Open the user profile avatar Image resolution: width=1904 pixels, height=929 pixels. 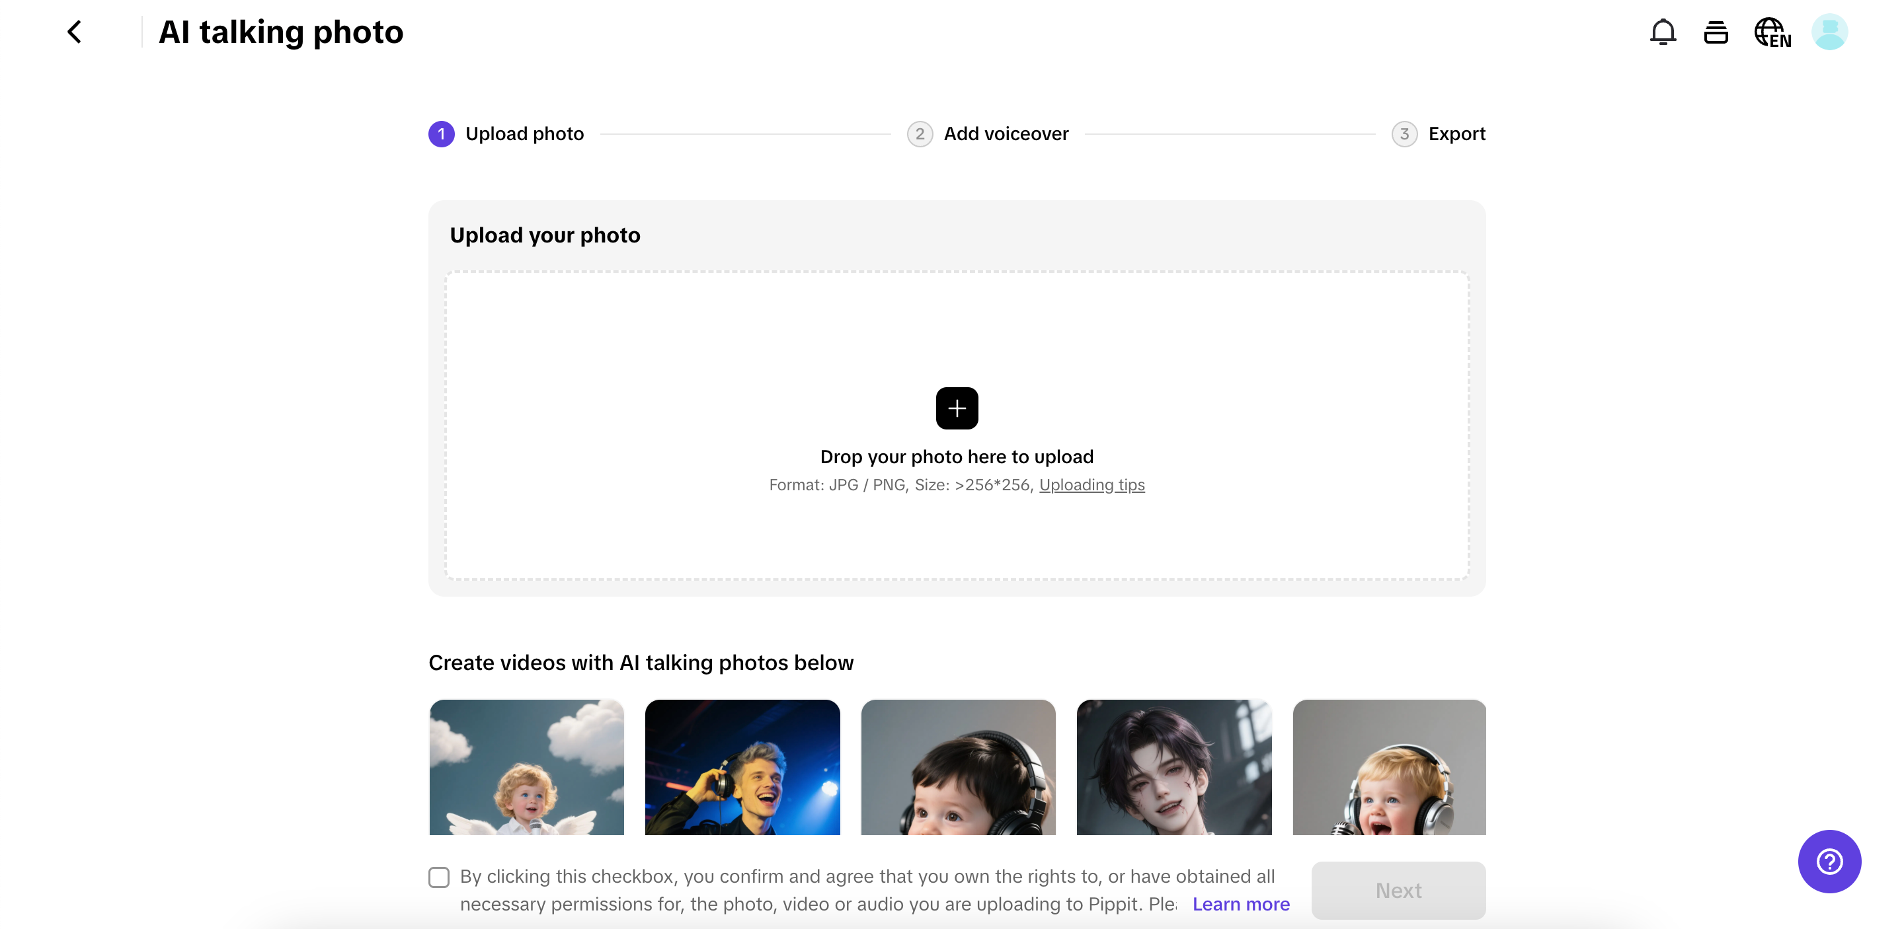click(x=1829, y=32)
